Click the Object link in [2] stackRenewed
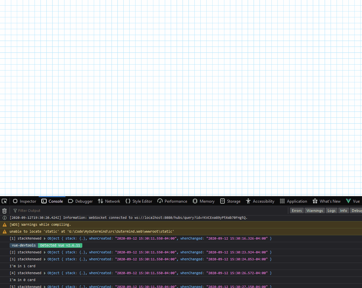This screenshot has width=362, height=288. point(53,252)
